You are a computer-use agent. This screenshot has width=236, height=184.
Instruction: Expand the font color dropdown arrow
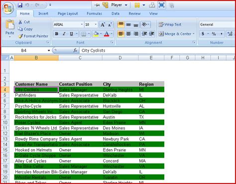pos(112,34)
